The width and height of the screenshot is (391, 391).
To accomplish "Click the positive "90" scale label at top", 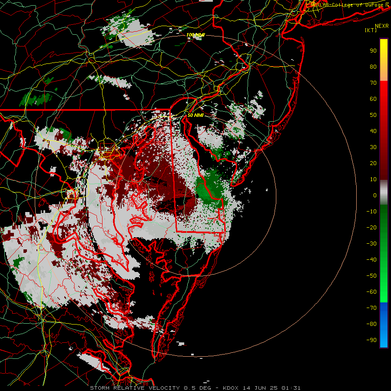I will pyautogui.click(x=373, y=51).
